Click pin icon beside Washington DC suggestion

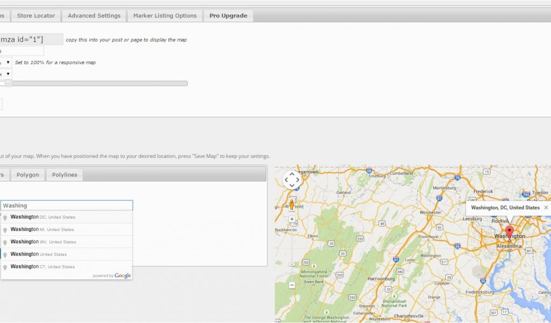[x=5, y=218]
